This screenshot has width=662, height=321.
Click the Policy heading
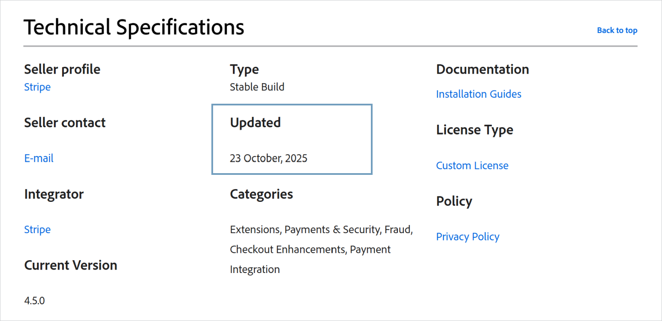point(454,201)
